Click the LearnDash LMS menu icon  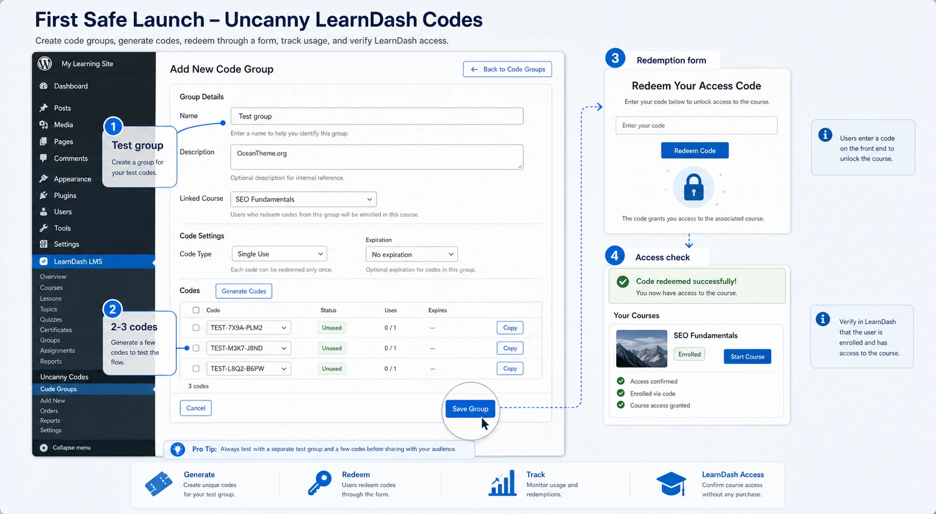point(44,261)
